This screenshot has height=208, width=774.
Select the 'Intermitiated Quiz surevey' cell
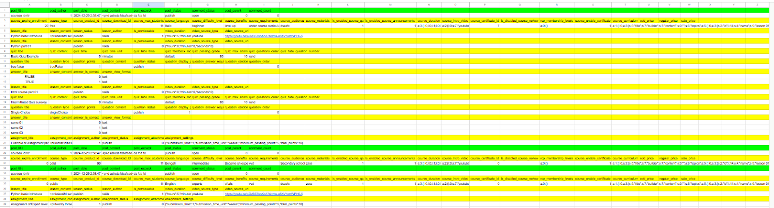click(x=29, y=102)
